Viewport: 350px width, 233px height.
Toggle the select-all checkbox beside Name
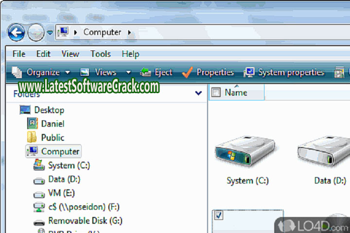(217, 92)
